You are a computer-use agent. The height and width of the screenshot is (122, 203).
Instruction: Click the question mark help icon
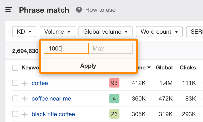[x=79, y=10]
